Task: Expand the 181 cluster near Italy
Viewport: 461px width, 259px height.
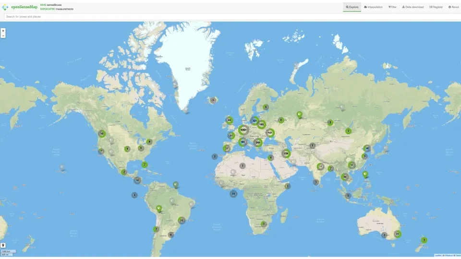Action: click(243, 142)
